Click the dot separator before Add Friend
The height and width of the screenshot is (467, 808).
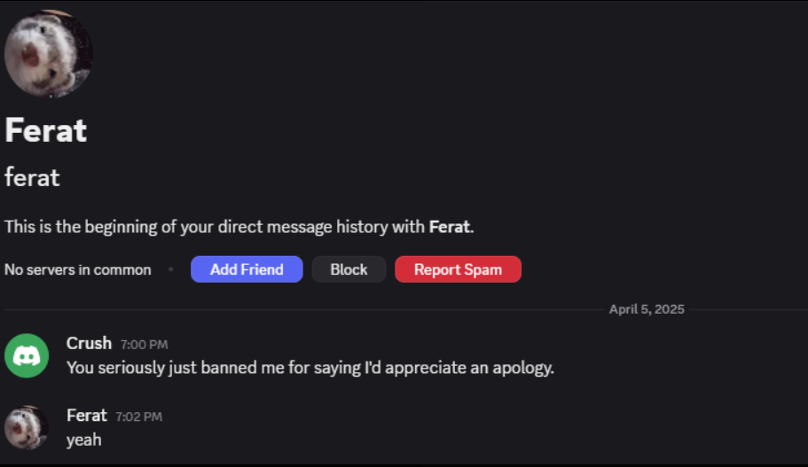[x=170, y=269]
